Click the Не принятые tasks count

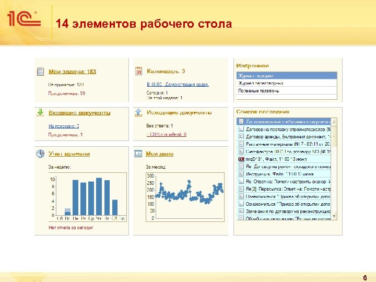pos(66,85)
